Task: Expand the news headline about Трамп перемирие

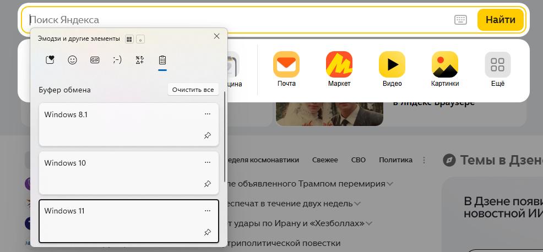Action: [390, 184]
